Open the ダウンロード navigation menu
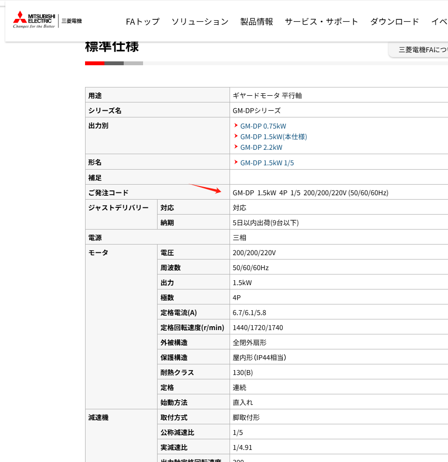This screenshot has width=448, height=462. [394, 22]
